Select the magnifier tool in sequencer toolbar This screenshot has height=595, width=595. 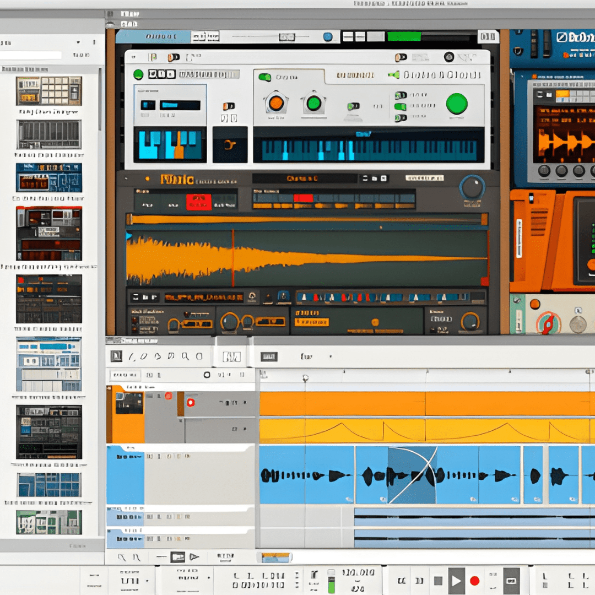pos(185,356)
